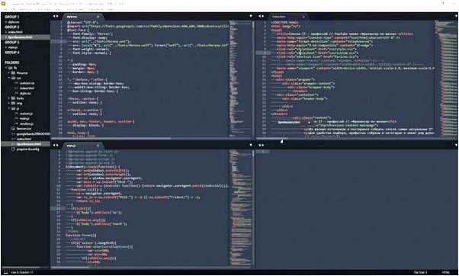This screenshot has height=276, width=459.
Task: Open the tab list dropdown of the top-left pane
Action: pyautogui.click(x=251, y=16)
